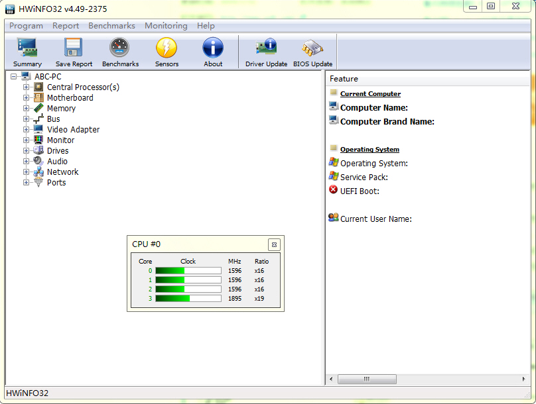Select the Network tree icon
Screen dimensions: 536x404
(38, 172)
